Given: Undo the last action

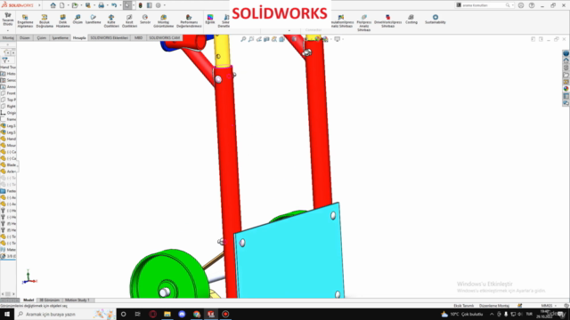Looking at the screenshot, I should coord(114,5).
